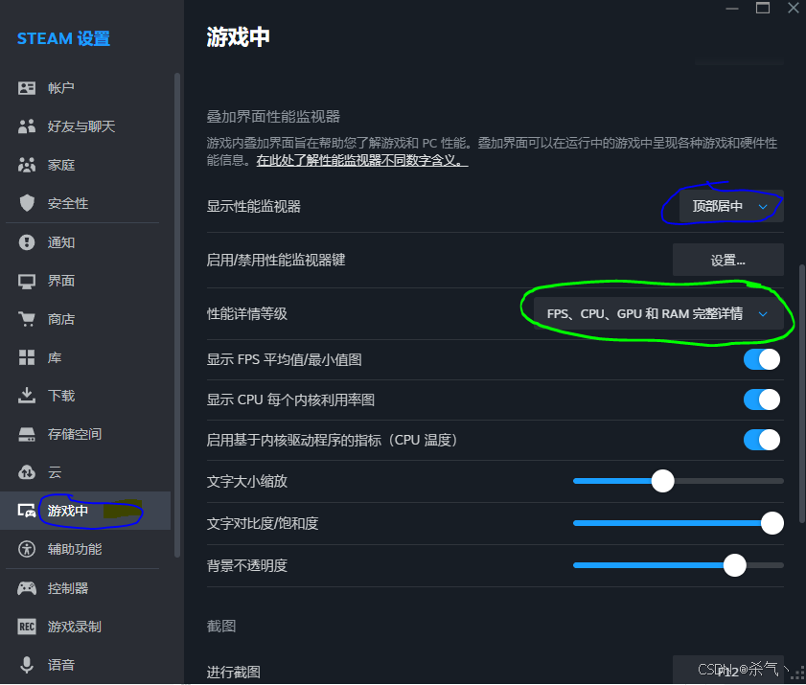
Task: Adjust the 文字大小缩放 text size slider
Action: pos(662,481)
